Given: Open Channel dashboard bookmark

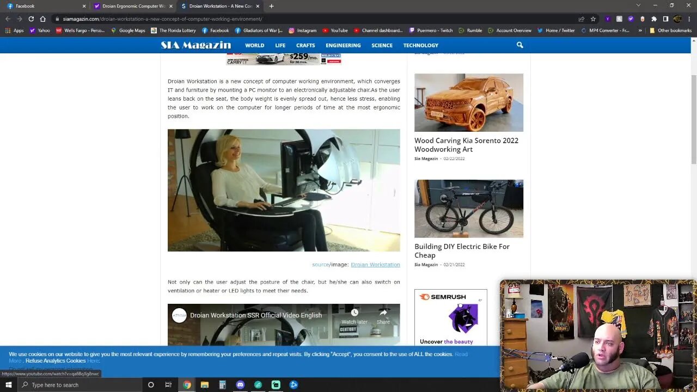Looking at the screenshot, I should coord(378,30).
